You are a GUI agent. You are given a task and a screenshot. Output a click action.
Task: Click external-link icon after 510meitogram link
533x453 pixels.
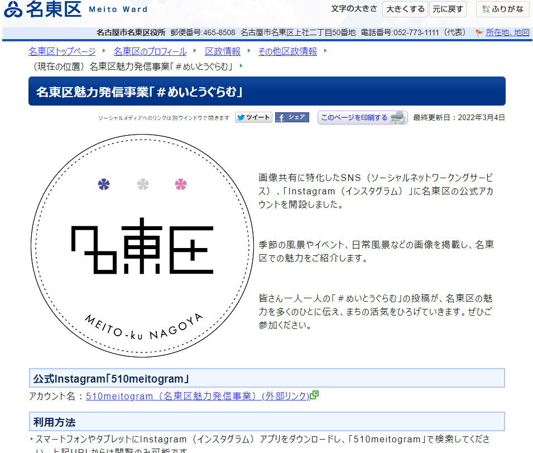pos(314,395)
